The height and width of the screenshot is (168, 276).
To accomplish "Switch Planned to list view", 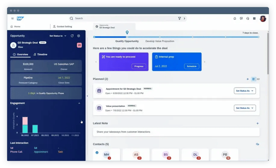I will coord(253,79).
